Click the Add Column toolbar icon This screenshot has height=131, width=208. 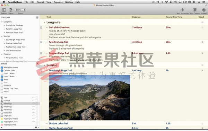coord(195,10)
